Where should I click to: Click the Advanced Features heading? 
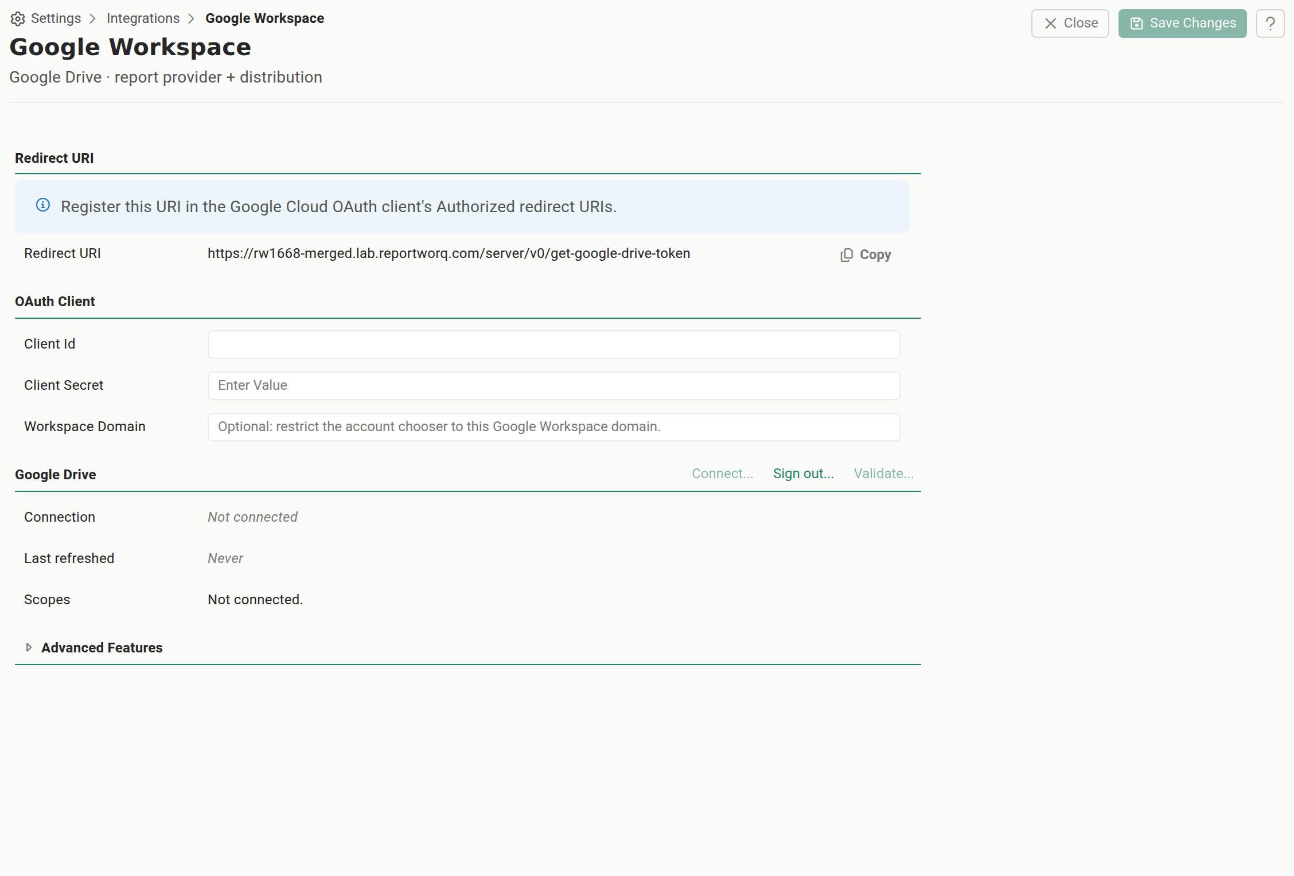pyautogui.click(x=102, y=648)
